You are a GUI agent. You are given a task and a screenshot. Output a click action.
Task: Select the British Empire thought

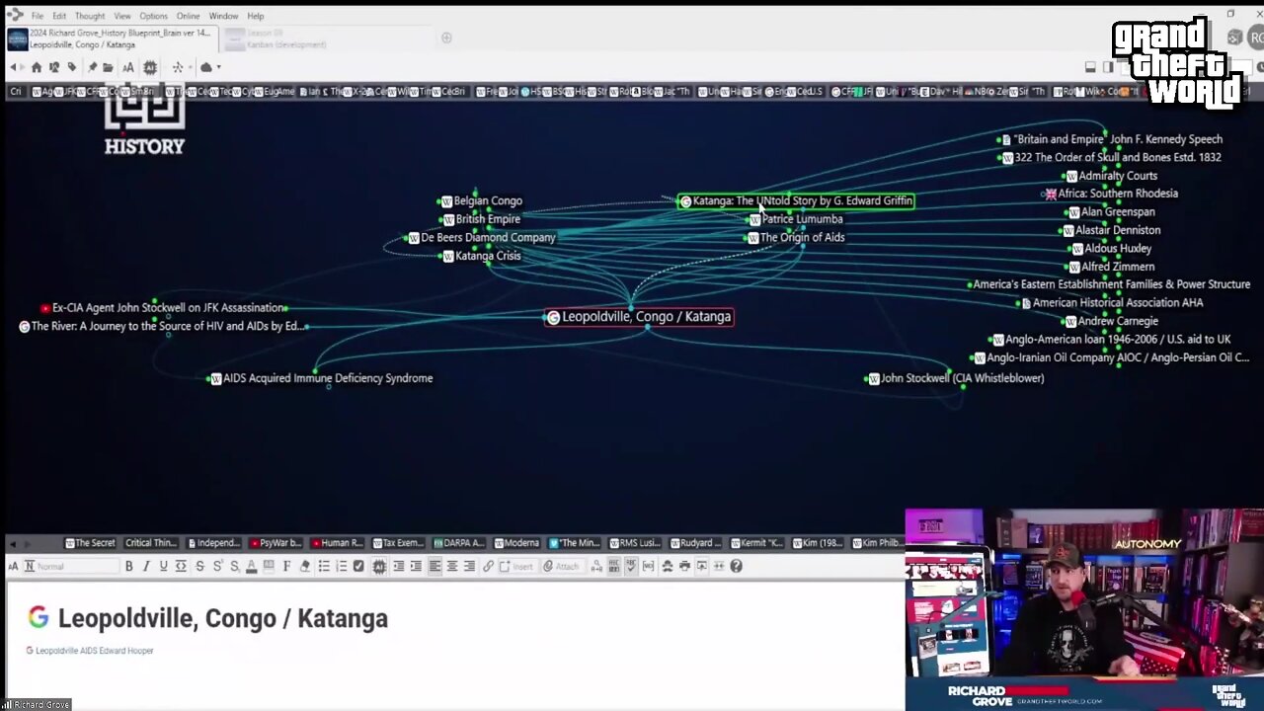(x=488, y=219)
